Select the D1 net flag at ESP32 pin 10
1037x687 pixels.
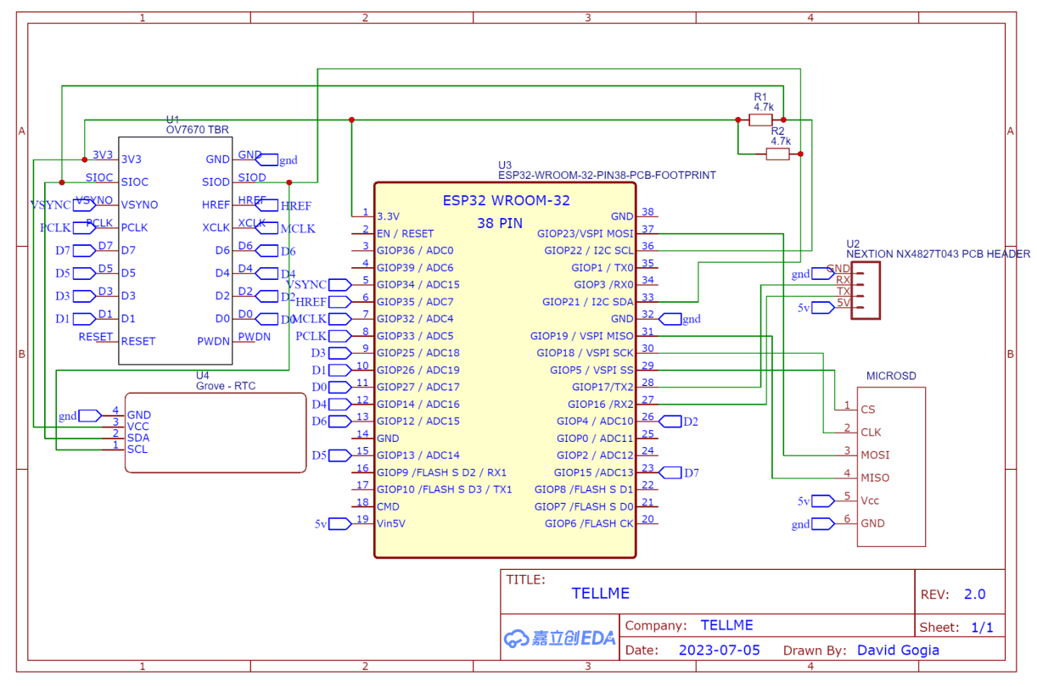340,370
